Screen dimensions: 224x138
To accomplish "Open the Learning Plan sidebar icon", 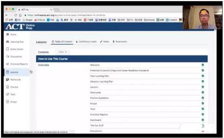I will [x=8, y=42].
